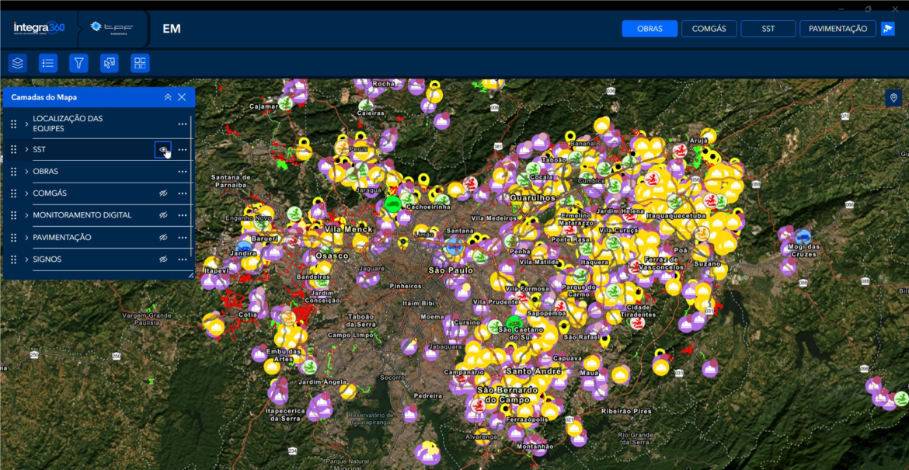The width and height of the screenshot is (909, 470).
Task: Switch to the SST tab
Action: tap(768, 29)
